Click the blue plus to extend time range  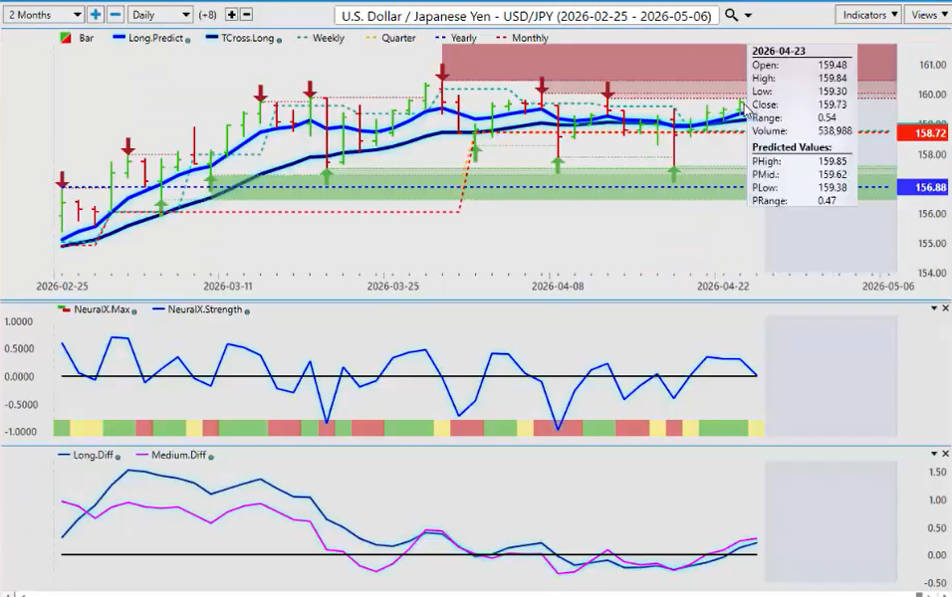click(96, 15)
